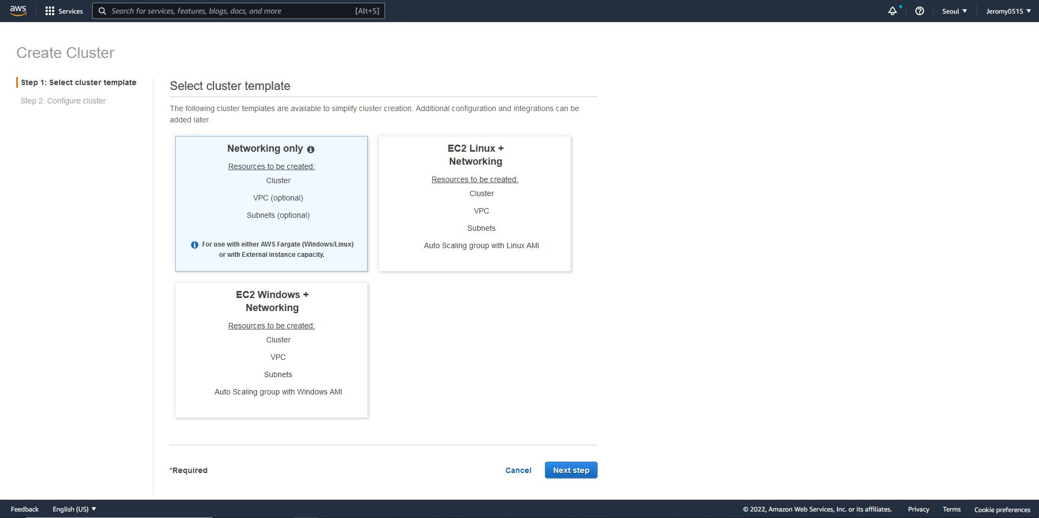The height and width of the screenshot is (518, 1039).
Task: Open the English (US) language selector
Action: click(74, 509)
